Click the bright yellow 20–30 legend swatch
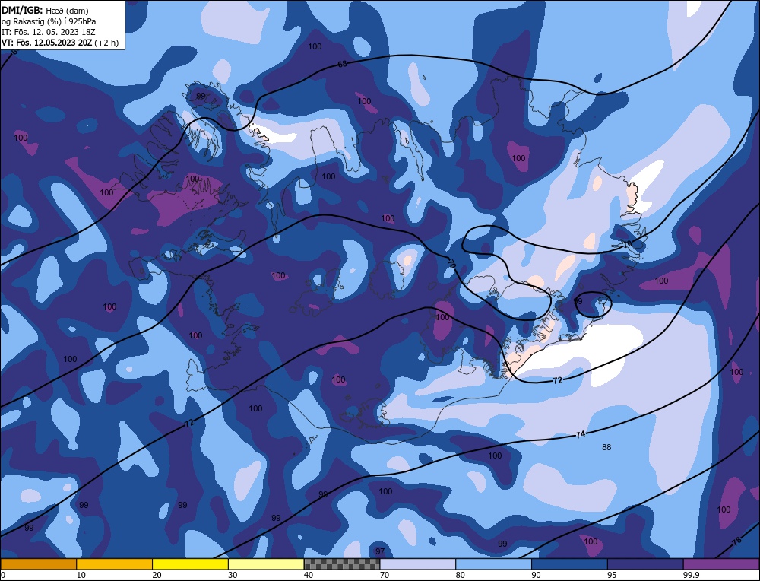This screenshot has height=581, width=760. 190,564
